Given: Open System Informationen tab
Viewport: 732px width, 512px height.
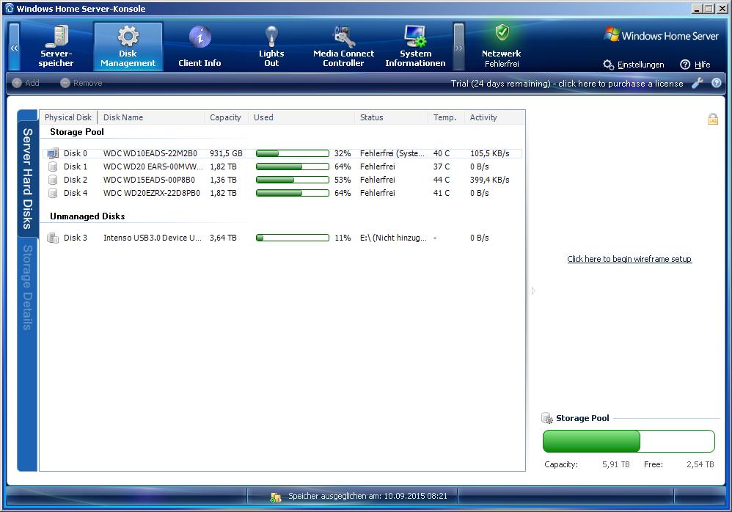Looking at the screenshot, I should 415,47.
